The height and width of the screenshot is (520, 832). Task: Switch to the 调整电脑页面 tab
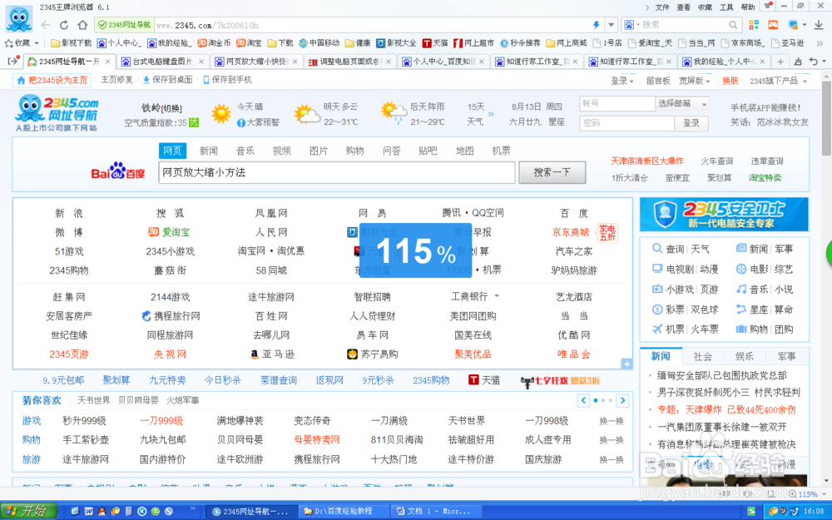pos(349,62)
